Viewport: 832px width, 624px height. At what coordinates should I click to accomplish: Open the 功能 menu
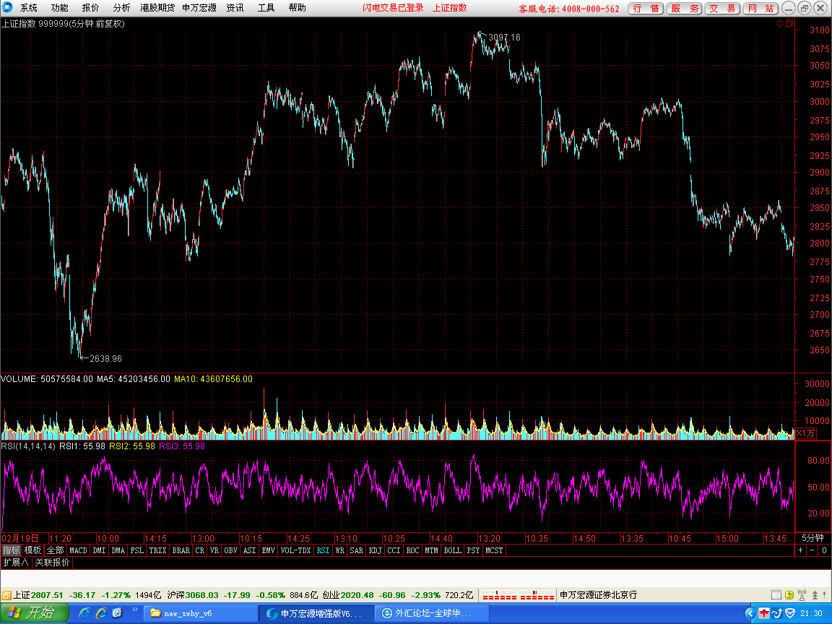[59, 7]
